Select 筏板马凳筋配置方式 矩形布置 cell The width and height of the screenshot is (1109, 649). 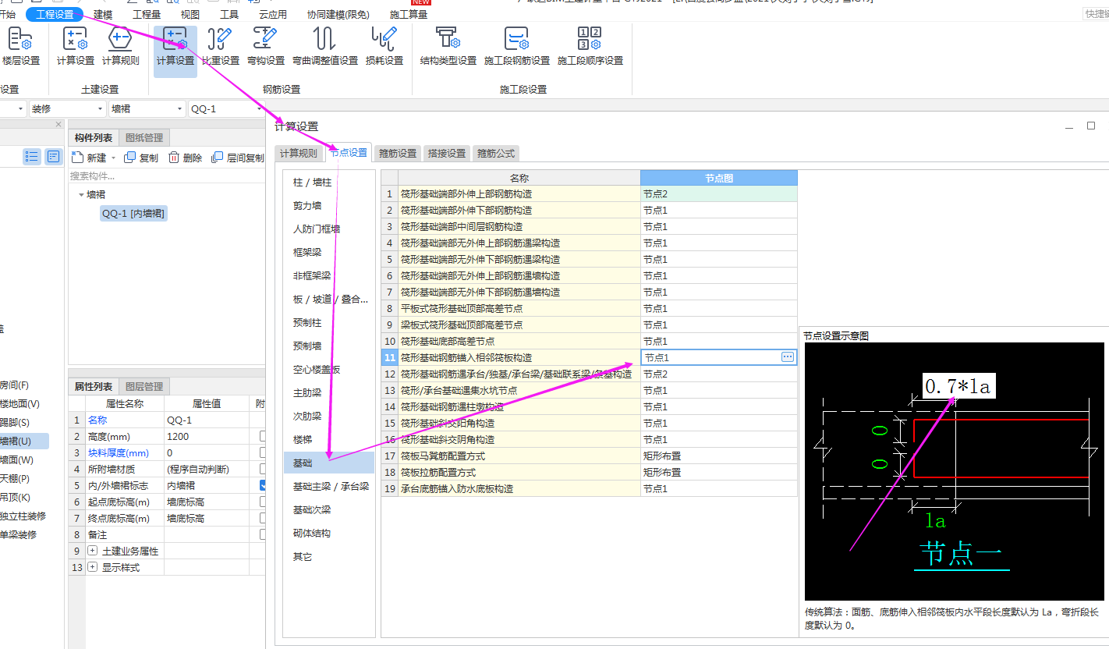tap(718, 456)
